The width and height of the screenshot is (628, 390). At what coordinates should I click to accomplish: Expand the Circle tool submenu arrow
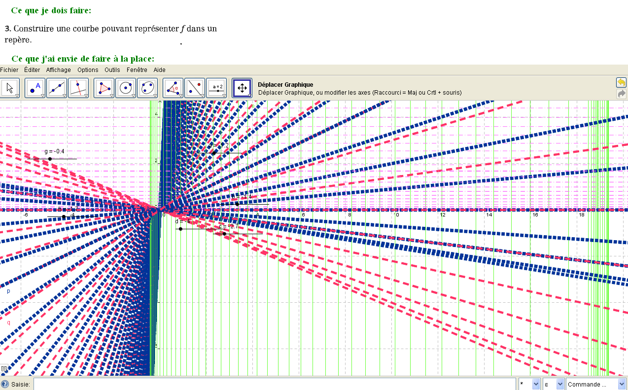pos(133,96)
